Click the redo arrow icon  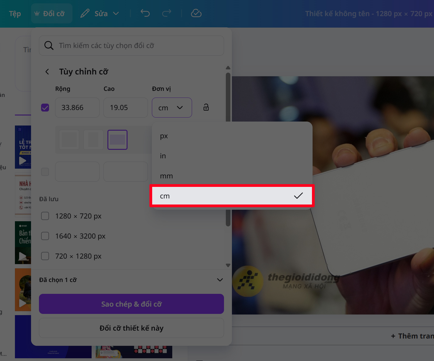click(x=166, y=13)
